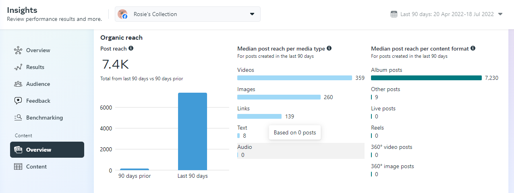Click the Results line-chart icon
The height and width of the screenshot is (193, 514).
18,67
